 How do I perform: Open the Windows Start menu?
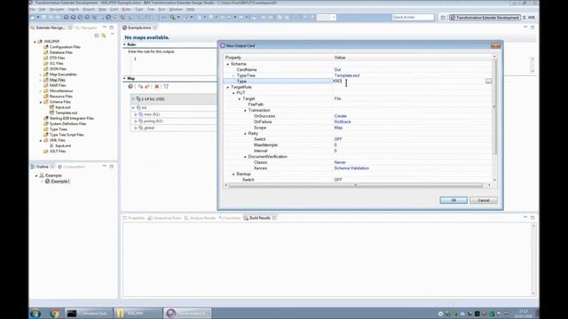[x=35, y=314]
